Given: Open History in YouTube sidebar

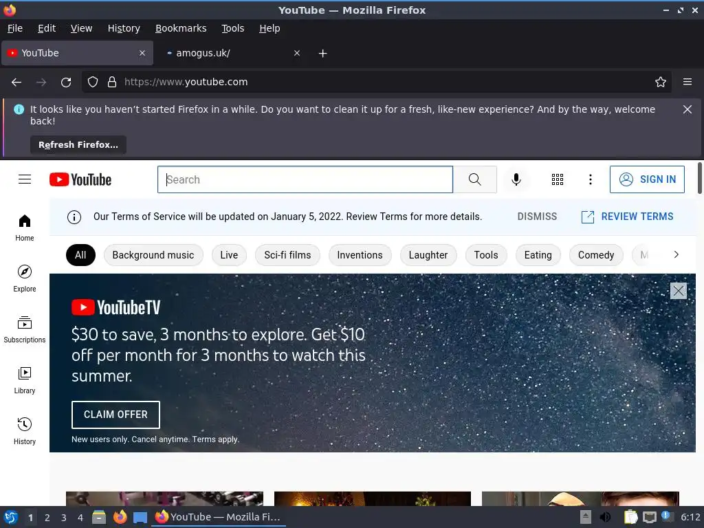Looking at the screenshot, I should click(x=25, y=432).
